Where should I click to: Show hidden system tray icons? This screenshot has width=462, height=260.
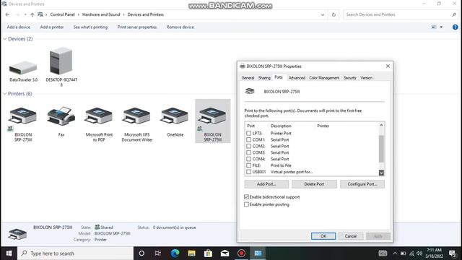pos(395,253)
